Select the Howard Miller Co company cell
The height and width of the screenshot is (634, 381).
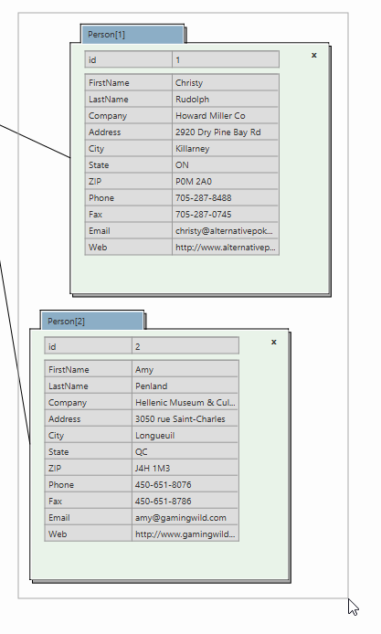point(226,116)
